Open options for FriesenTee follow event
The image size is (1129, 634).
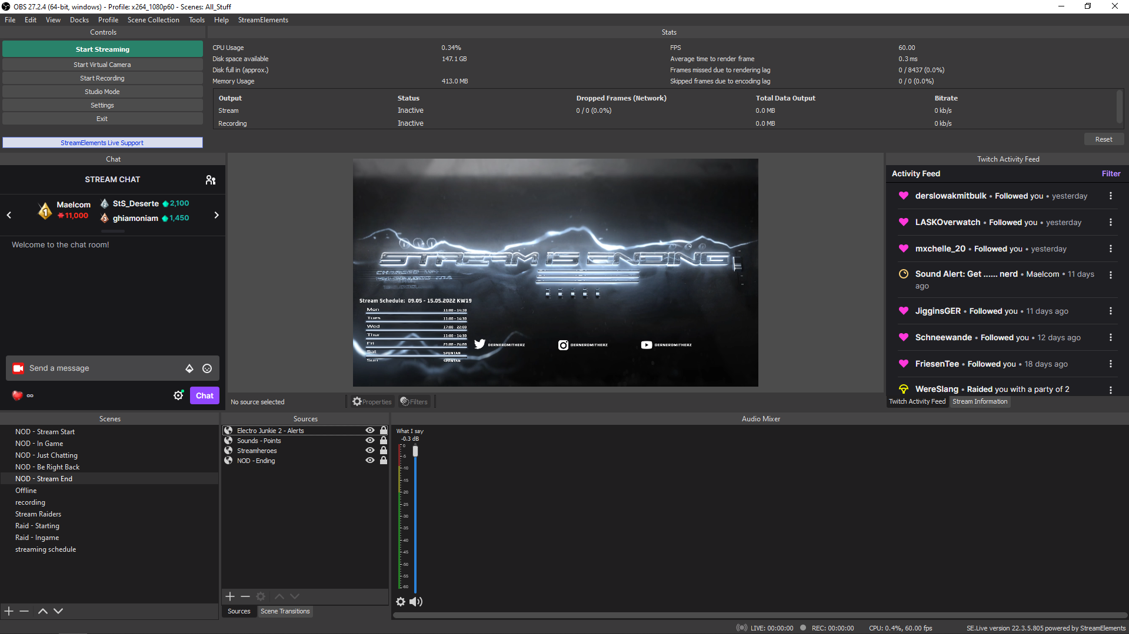[1111, 364]
